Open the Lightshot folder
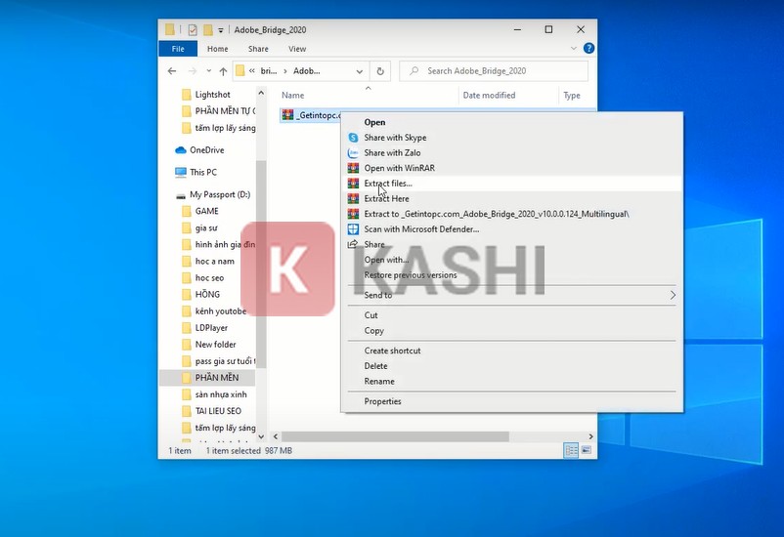784x537 pixels. click(212, 95)
